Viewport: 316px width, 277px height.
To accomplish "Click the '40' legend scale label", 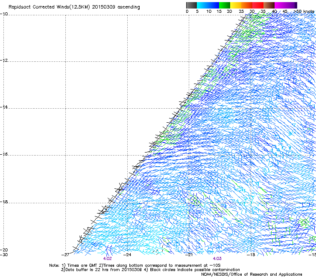I will [x=274, y=12].
